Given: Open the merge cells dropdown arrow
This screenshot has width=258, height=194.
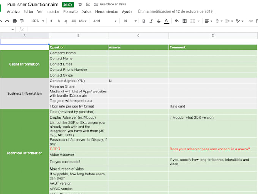Looking at the screenshot, I should (x=198, y=21).
